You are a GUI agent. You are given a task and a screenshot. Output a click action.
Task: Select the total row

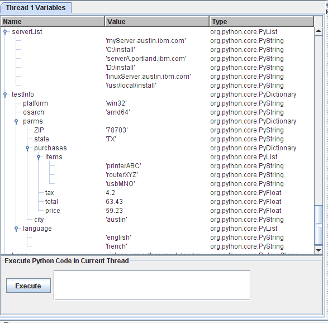tap(158, 202)
